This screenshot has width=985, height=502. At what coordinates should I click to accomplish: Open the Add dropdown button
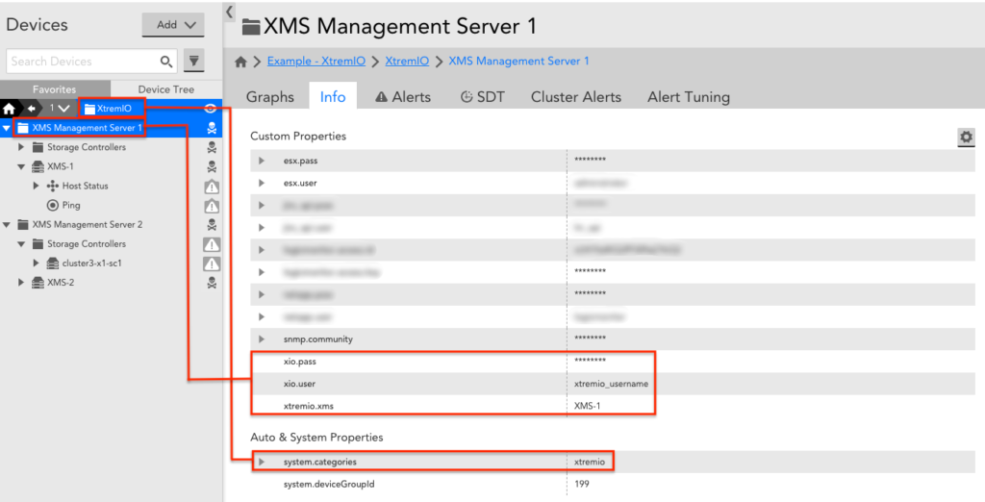173,25
